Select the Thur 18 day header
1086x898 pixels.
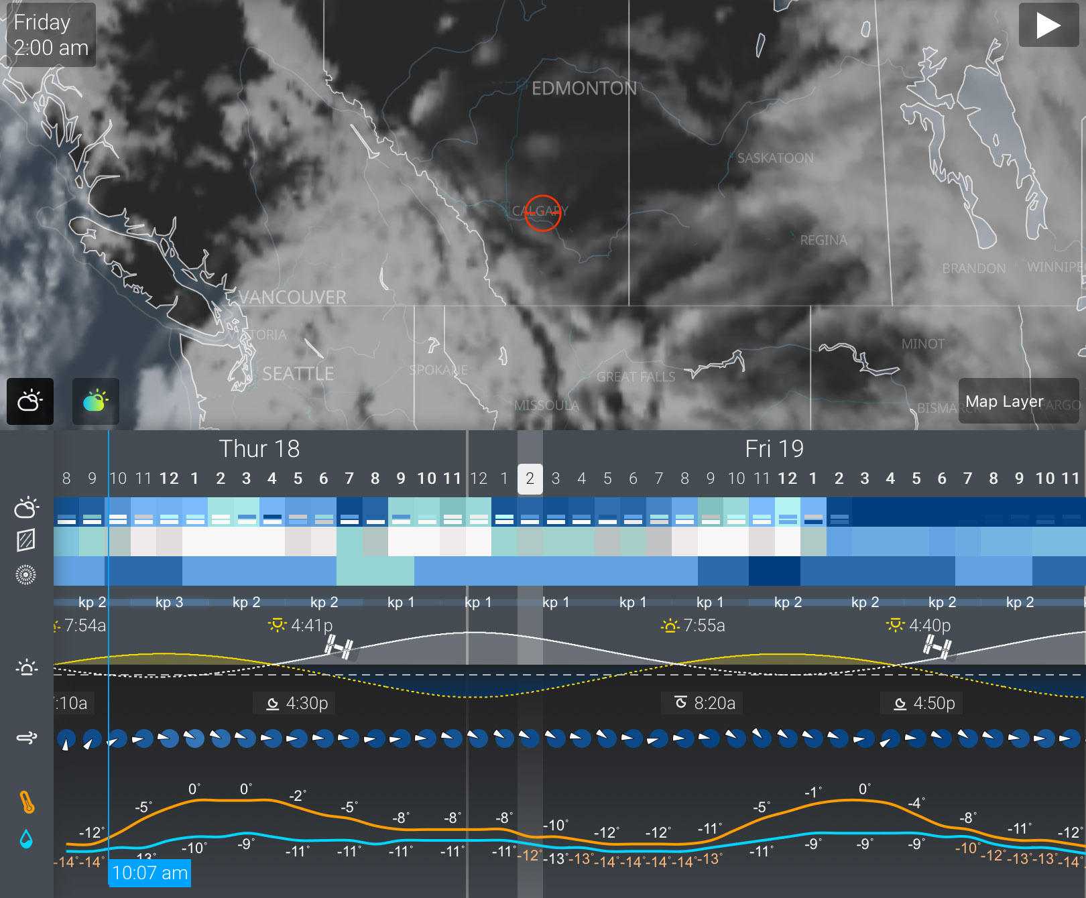pos(259,449)
